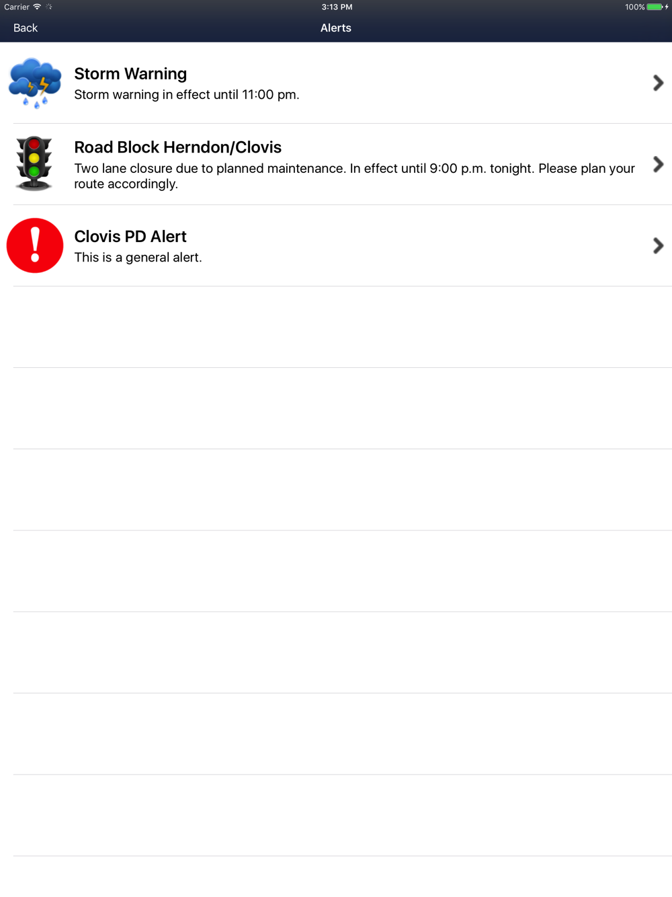Expand Clovis PD Alert via chevron
Viewport: 672px width, 897px height.
point(659,245)
